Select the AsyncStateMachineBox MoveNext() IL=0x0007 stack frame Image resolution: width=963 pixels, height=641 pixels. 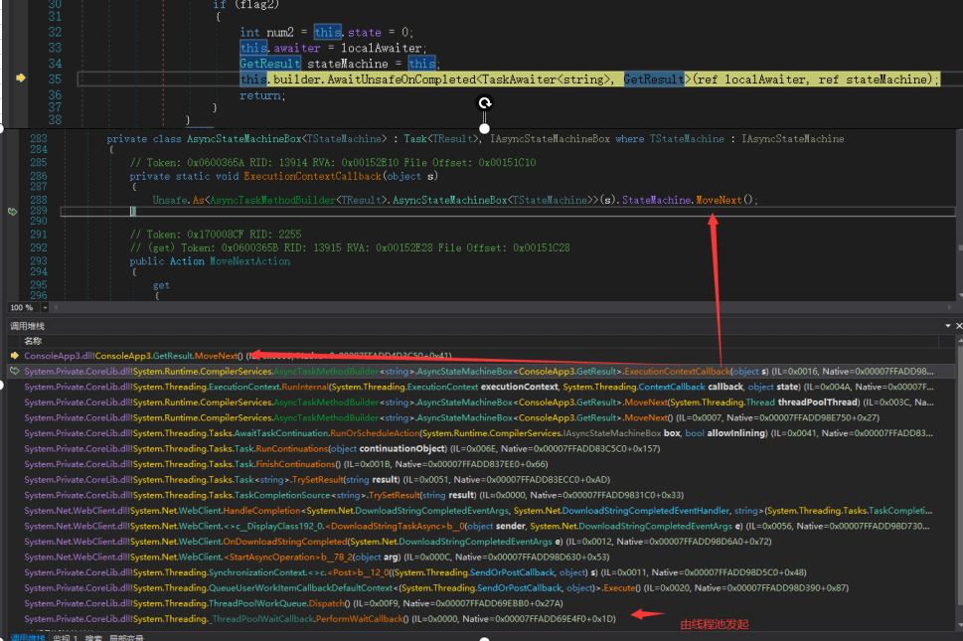point(479,417)
